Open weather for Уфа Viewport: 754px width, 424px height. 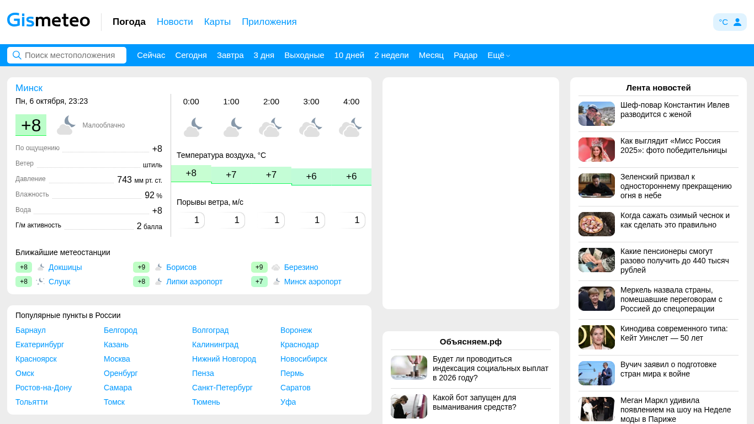pos(288,402)
